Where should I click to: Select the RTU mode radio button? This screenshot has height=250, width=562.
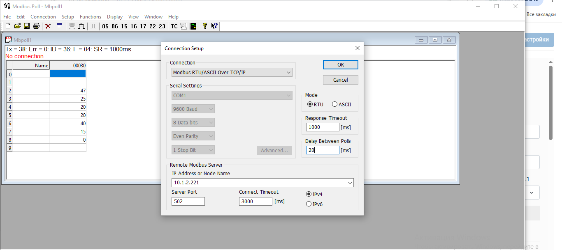point(310,104)
